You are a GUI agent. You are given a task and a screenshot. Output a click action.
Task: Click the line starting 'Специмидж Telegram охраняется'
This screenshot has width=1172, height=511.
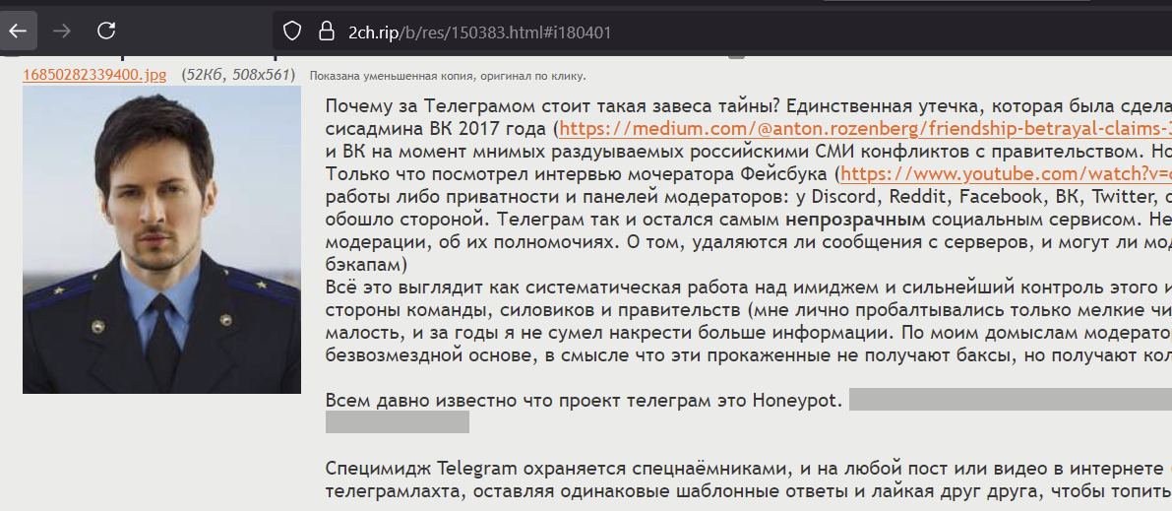(x=748, y=469)
